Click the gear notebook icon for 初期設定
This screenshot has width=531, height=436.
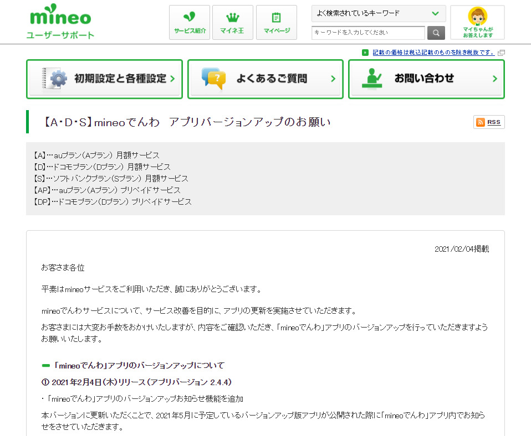click(x=55, y=79)
